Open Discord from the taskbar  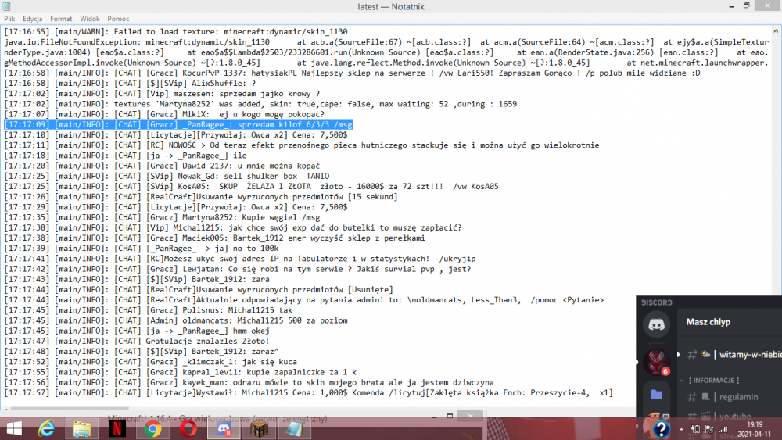(224, 427)
